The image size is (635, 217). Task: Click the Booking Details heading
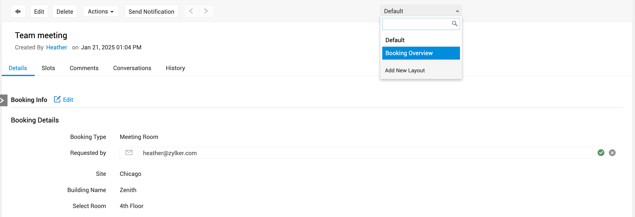[x=35, y=120]
